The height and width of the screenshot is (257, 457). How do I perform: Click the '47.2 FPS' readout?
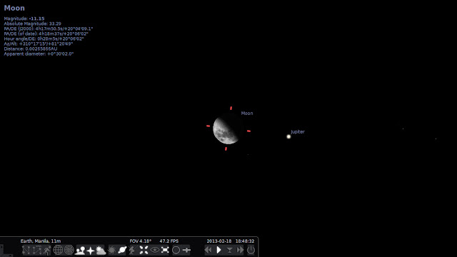click(169, 241)
